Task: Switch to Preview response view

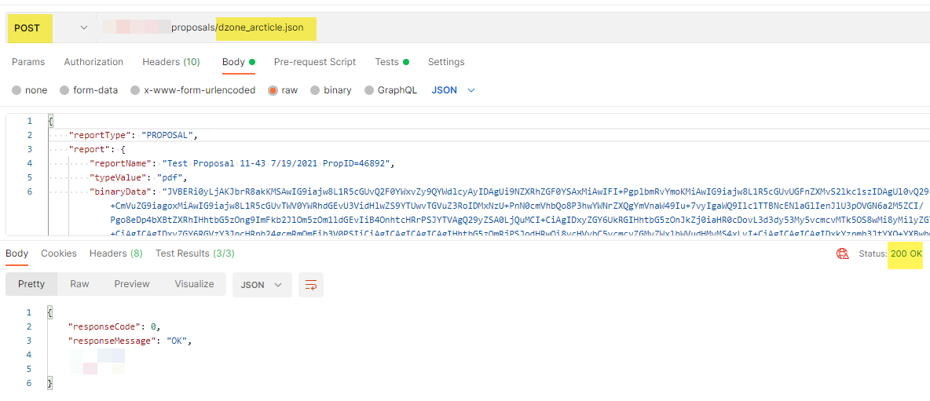Action: (132, 284)
